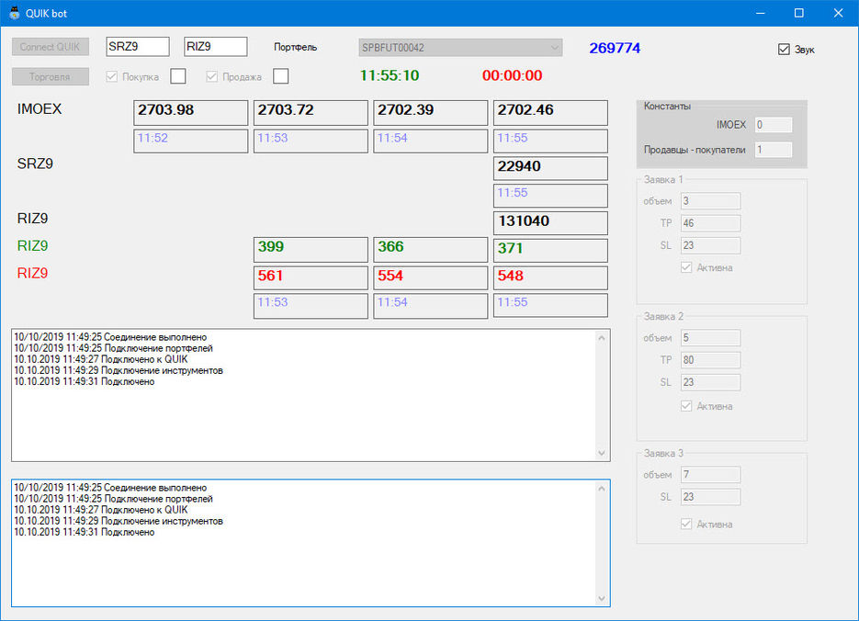This screenshot has width=859, height=621.
Task: Click the green value 371
Action: point(550,250)
